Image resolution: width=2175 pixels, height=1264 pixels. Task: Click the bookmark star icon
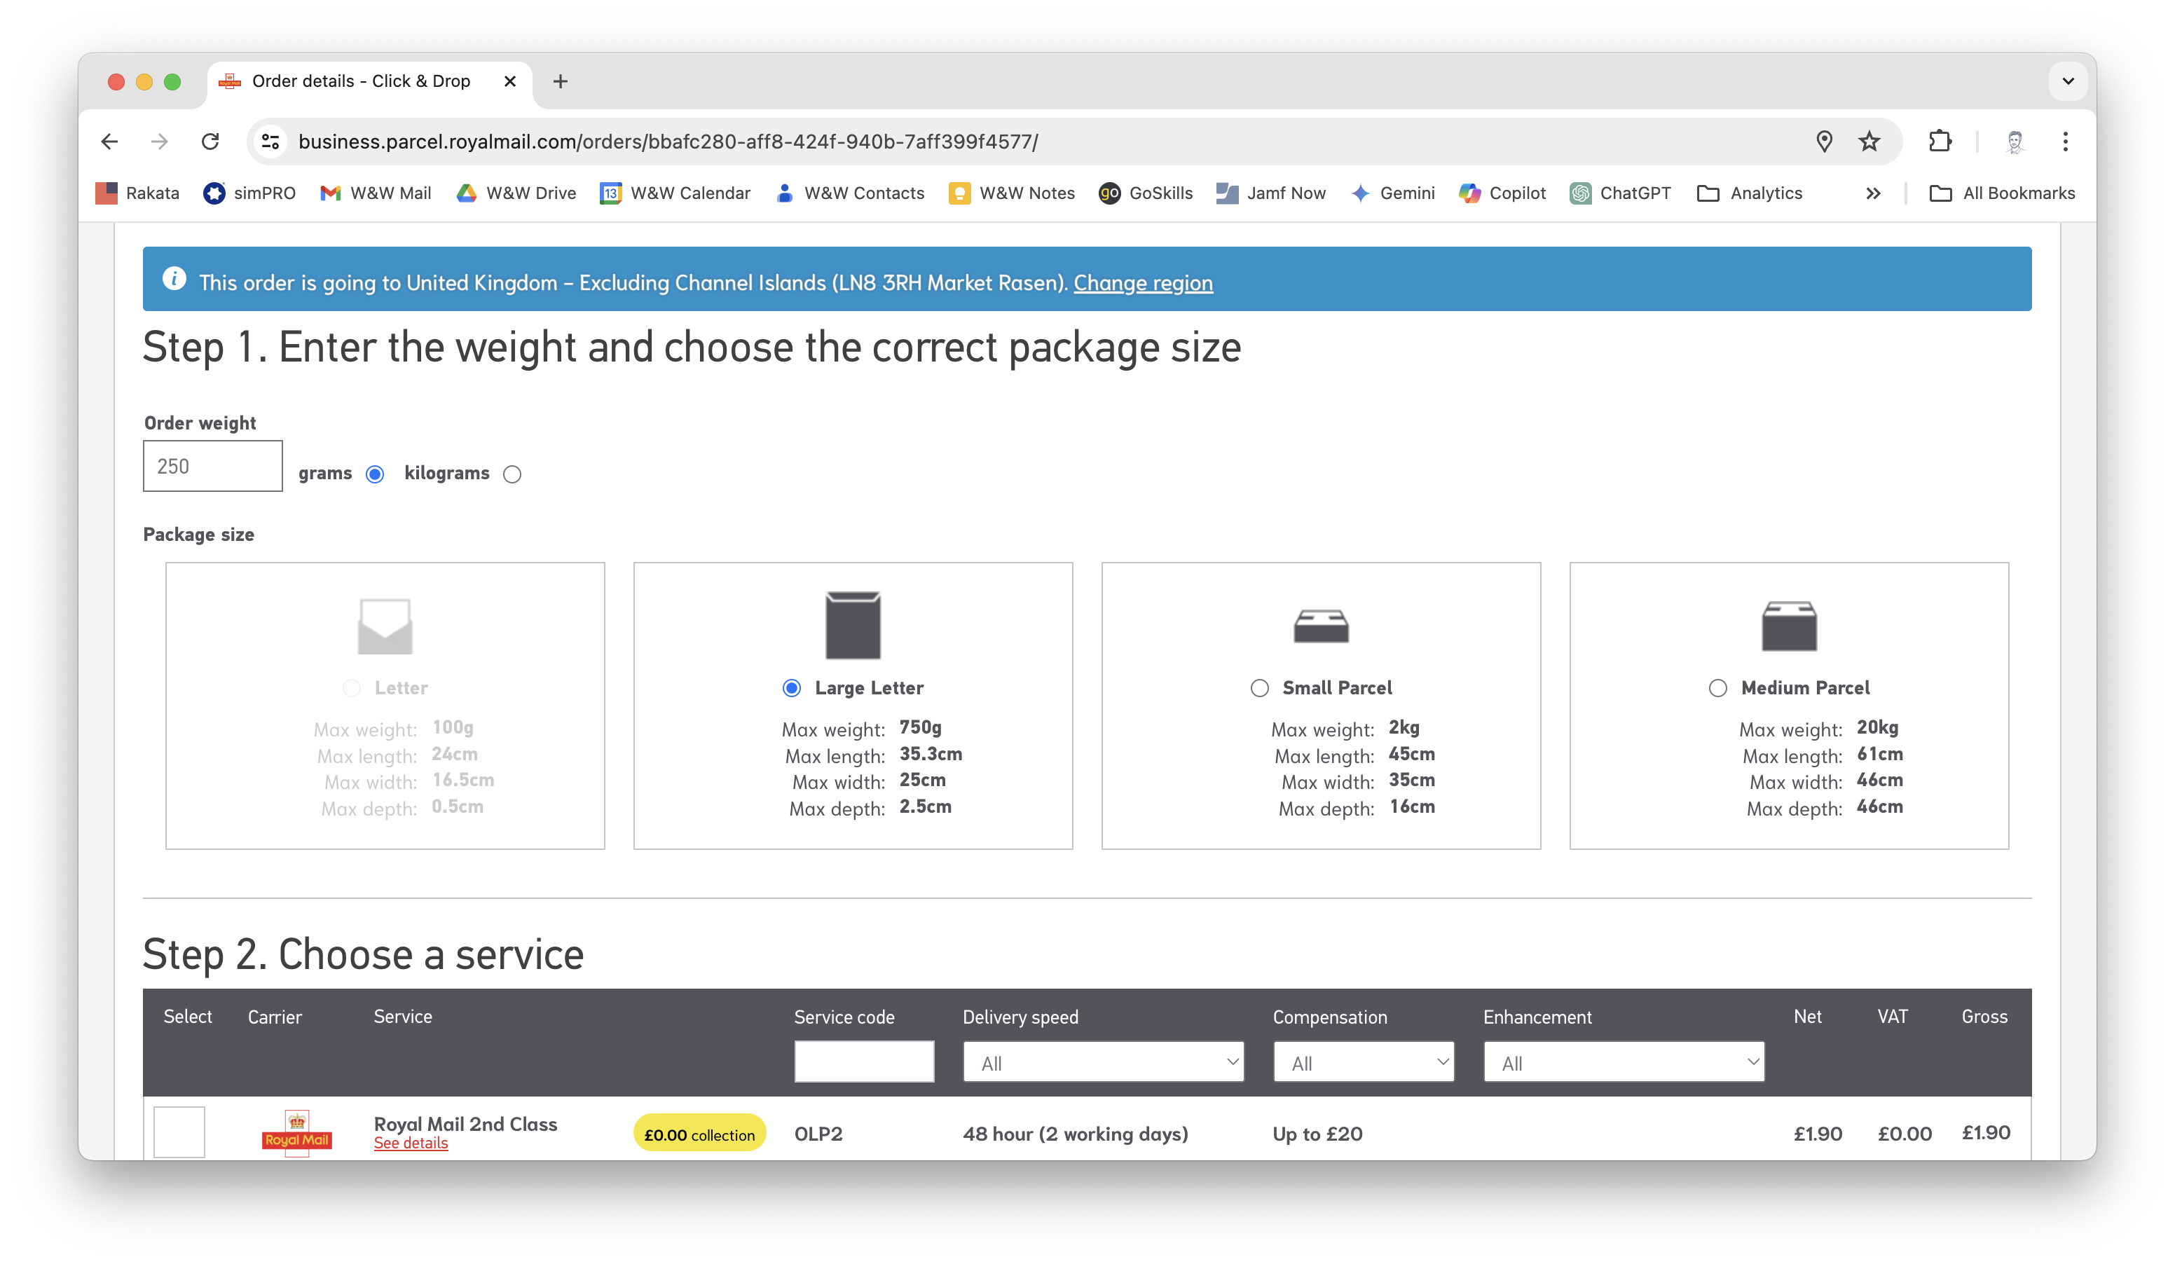click(1869, 142)
